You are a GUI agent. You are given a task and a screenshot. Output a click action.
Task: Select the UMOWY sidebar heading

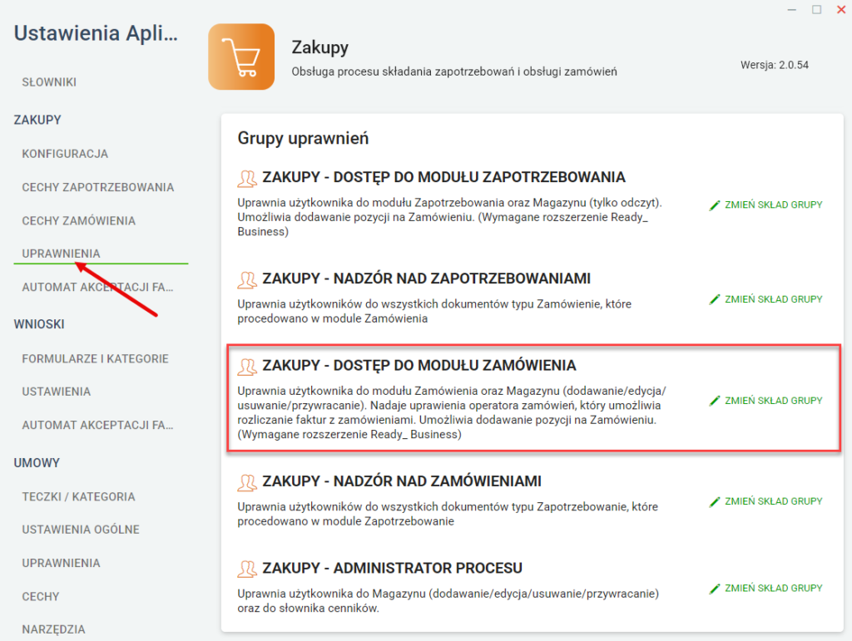(x=37, y=463)
